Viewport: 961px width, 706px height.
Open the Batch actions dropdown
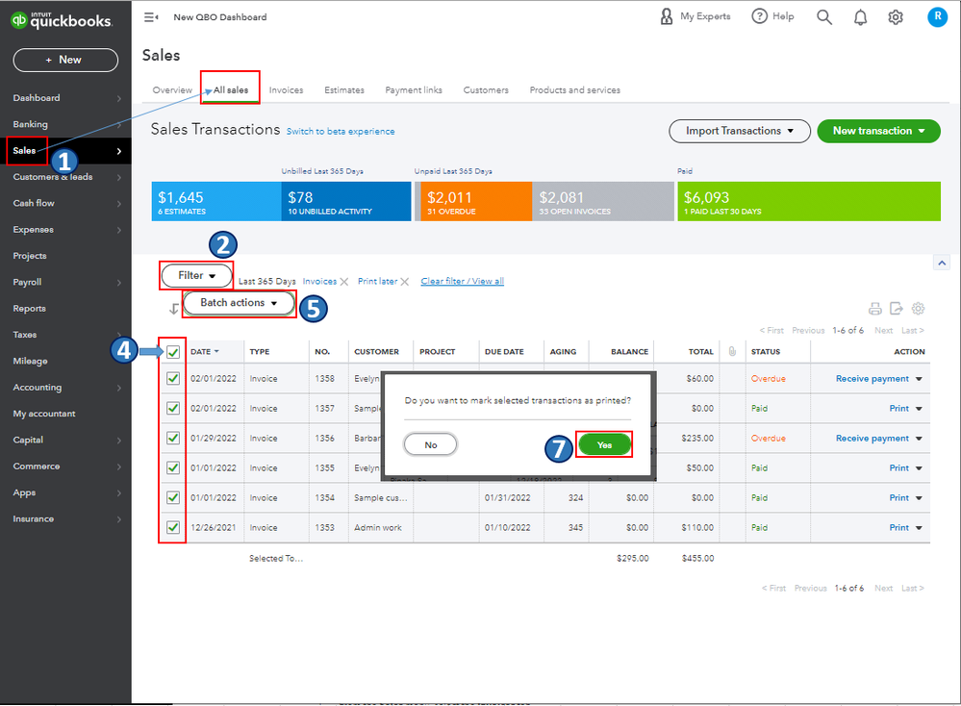tap(239, 303)
